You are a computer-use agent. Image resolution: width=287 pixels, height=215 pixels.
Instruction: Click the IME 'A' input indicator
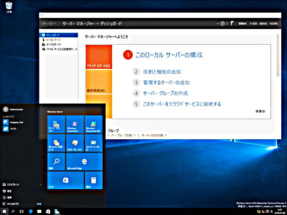pyautogui.click(x=272, y=212)
